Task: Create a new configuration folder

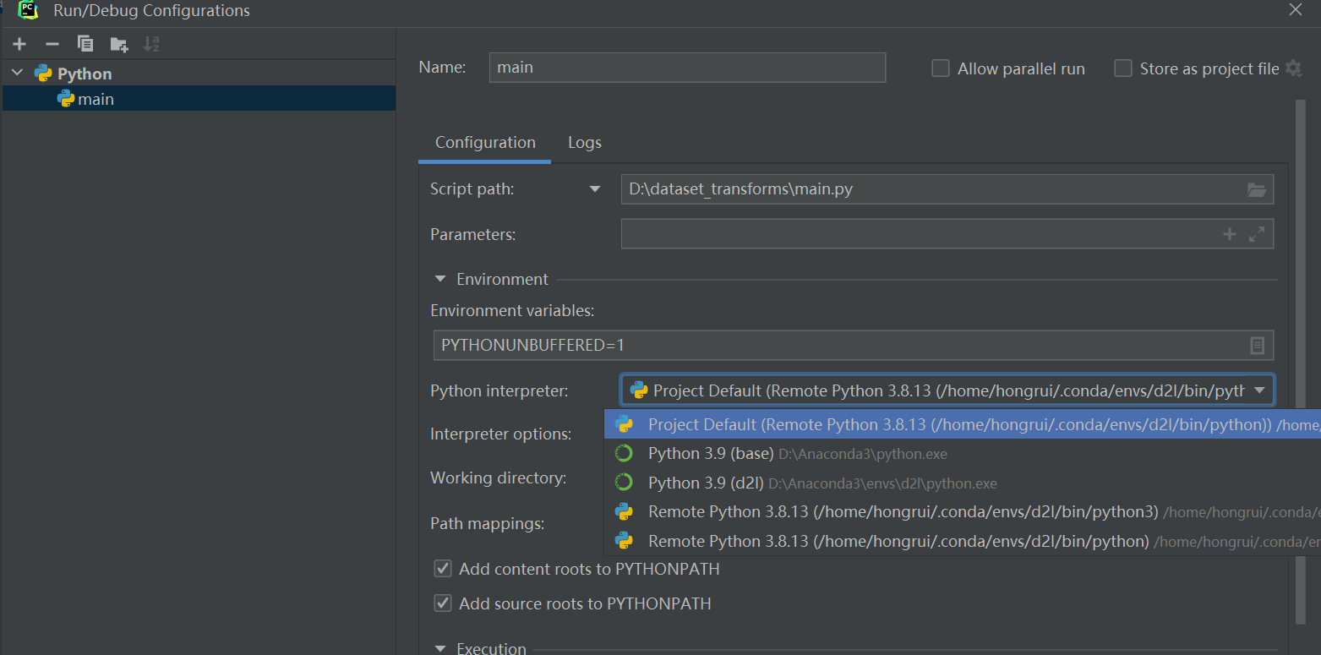Action: click(119, 44)
